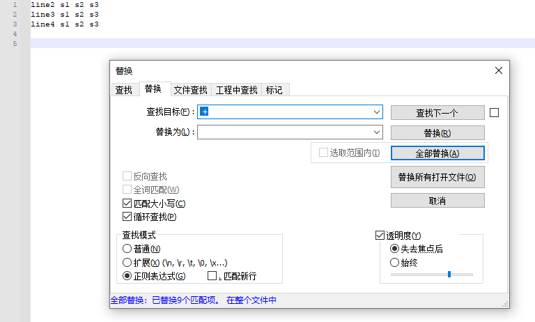
Task: Toggle checkbox beside 查找下一个 button
Action: [x=495, y=112]
